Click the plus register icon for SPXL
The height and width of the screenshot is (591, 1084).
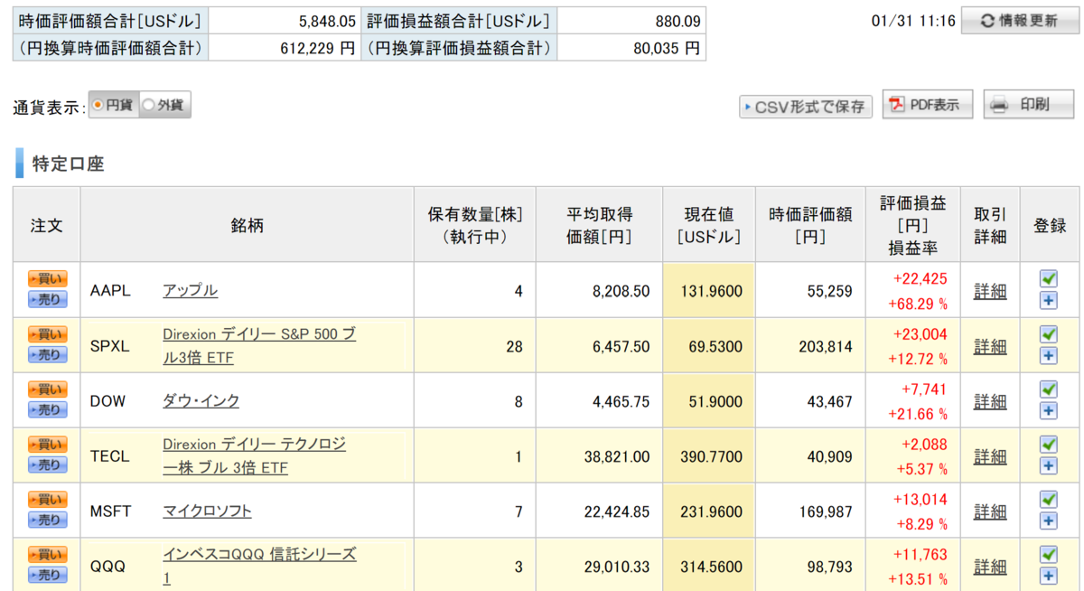pos(1049,355)
